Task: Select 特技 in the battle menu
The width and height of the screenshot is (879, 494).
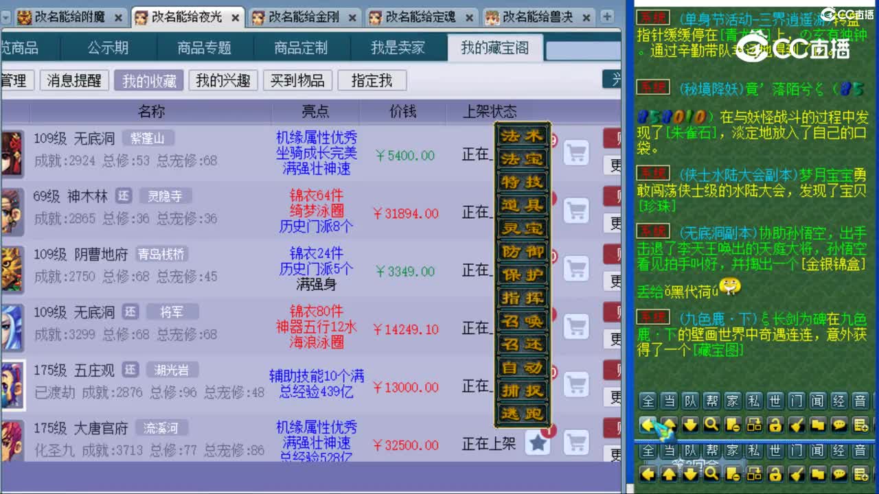Action: pos(523,183)
